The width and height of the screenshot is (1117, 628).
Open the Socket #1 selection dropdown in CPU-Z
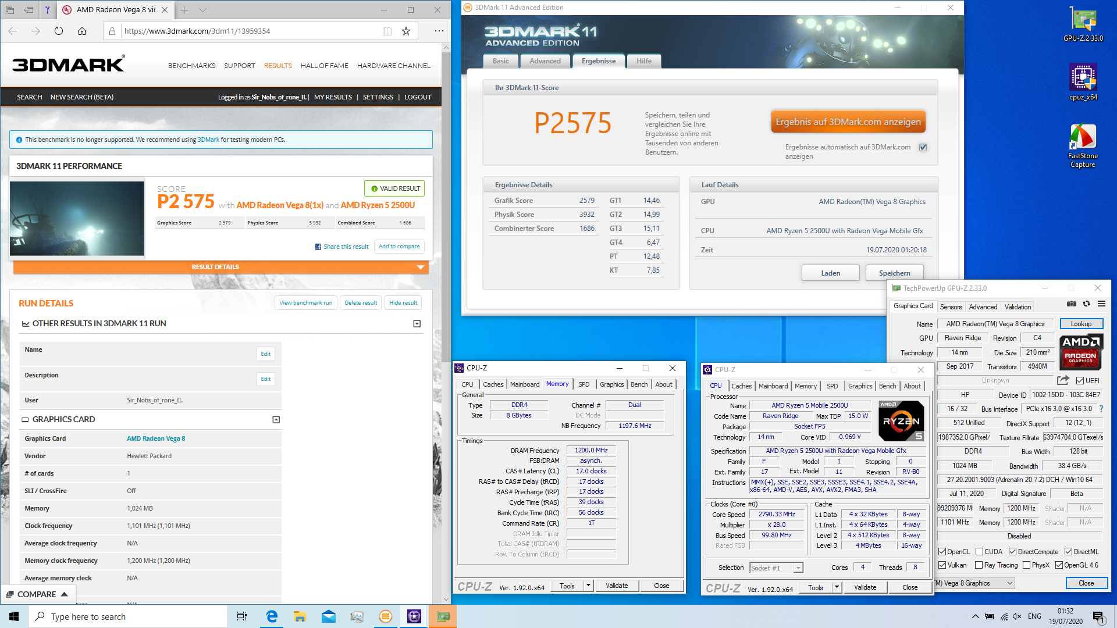(798, 568)
